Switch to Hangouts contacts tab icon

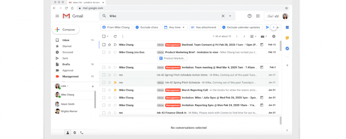pos(68,133)
